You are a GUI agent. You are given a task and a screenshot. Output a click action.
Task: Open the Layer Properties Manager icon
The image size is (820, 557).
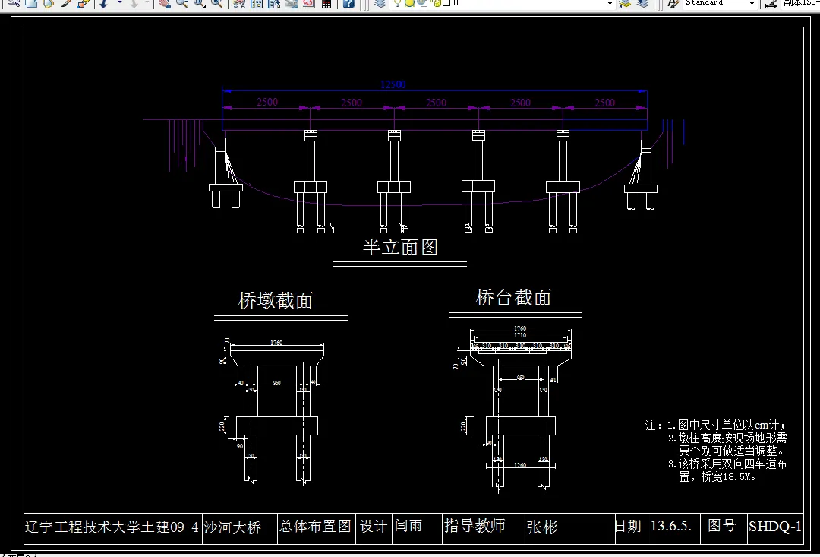380,3
